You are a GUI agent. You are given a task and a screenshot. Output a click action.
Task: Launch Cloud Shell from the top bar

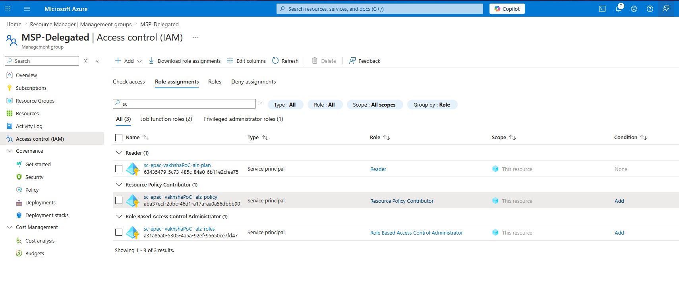602,9
